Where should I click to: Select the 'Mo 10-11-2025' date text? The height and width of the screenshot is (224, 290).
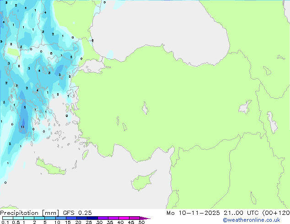pyautogui.click(x=193, y=213)
